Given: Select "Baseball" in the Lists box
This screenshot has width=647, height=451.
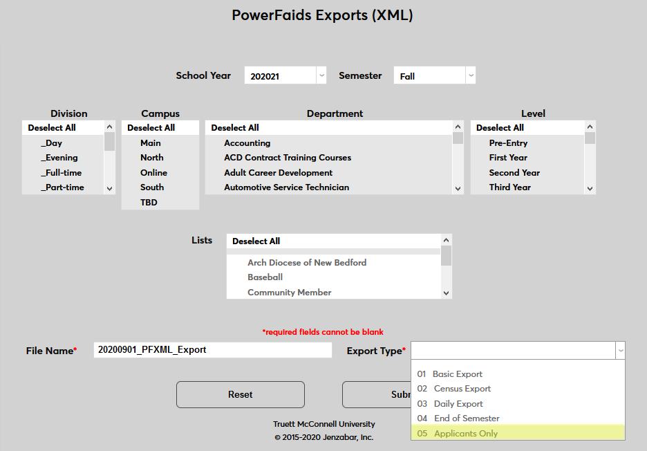Looking at the screenshot, I should pos(264,277).
